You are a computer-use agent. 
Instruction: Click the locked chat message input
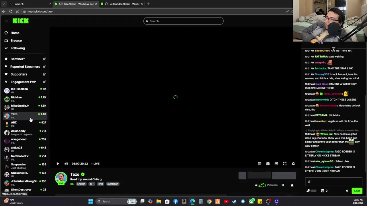334,182
